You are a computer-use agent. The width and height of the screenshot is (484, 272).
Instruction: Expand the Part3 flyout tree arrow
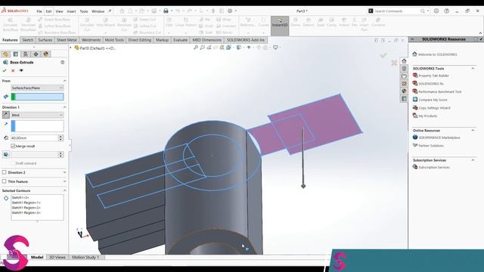tap(70, 48)
